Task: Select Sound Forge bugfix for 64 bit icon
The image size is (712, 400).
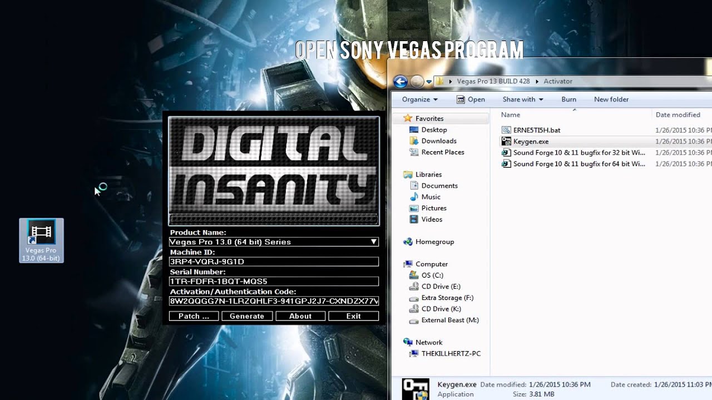Action: [x=506, y=164]
